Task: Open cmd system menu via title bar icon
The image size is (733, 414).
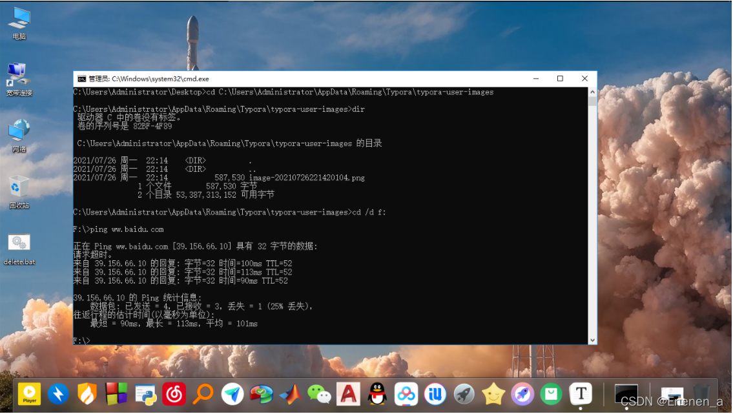Action: [x=81, y=78]
